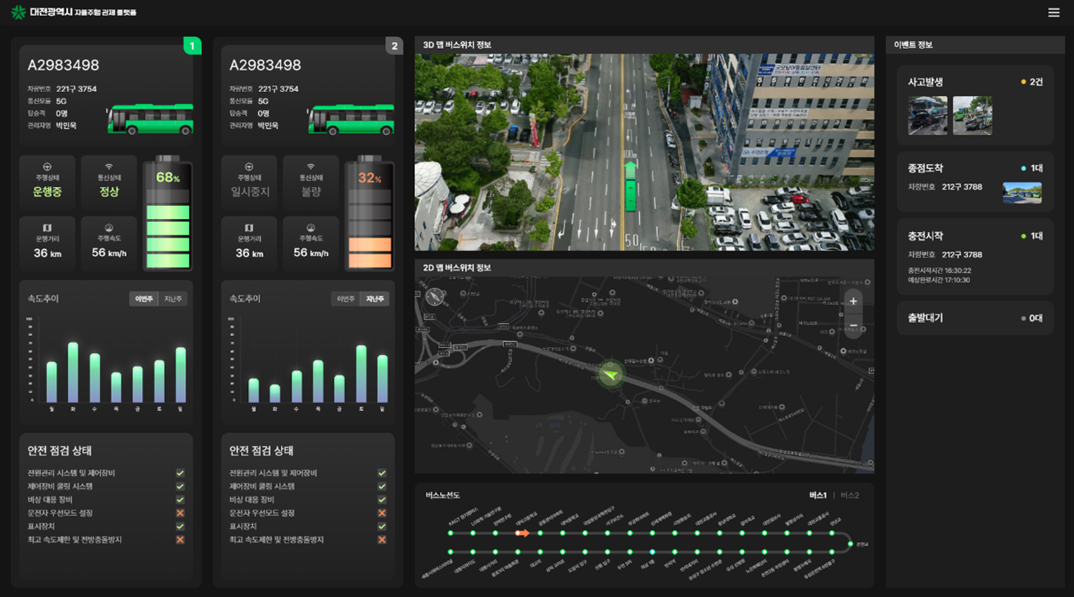The height and width of the screenshot is (597, 1074).
Task: Click the green bus location marker on map
Action: click(x=610, y=375)
